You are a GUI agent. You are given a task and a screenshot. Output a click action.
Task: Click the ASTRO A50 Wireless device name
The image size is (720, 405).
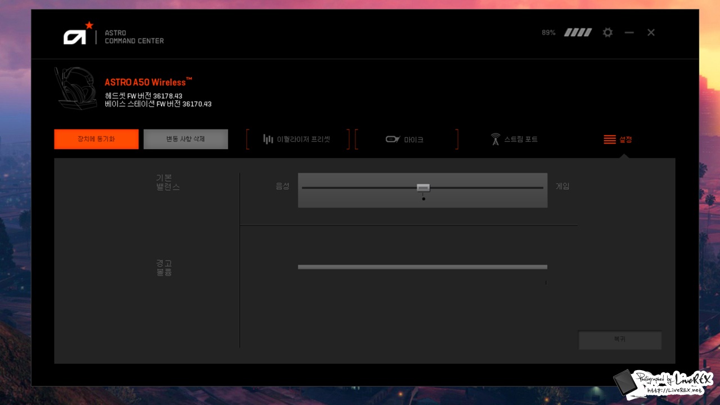[x=148, y=82]
